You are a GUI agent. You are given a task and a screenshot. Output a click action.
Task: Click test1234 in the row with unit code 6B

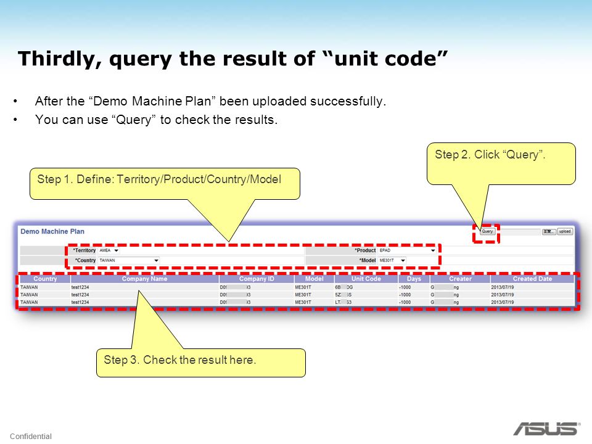[x=80, y=287]
